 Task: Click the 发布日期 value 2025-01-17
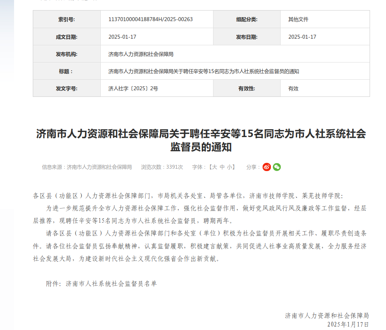(302, 37)
